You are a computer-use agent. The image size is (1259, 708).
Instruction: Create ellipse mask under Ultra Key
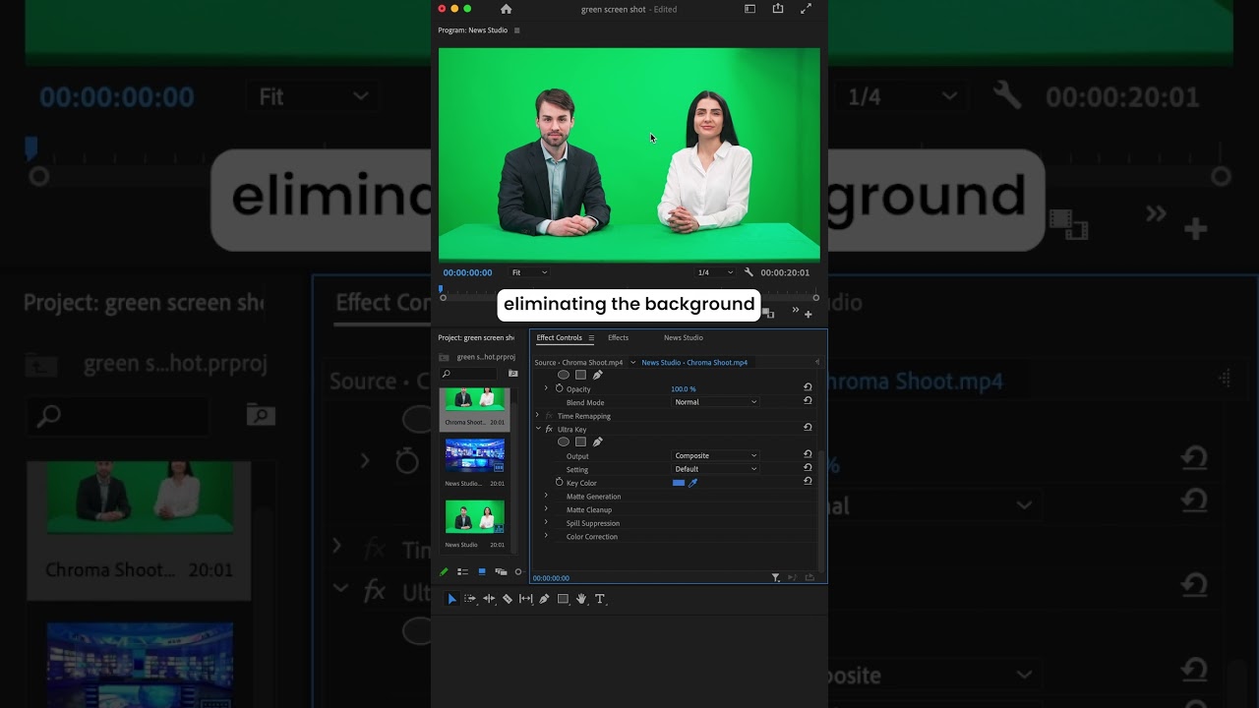tap(564, 442)
